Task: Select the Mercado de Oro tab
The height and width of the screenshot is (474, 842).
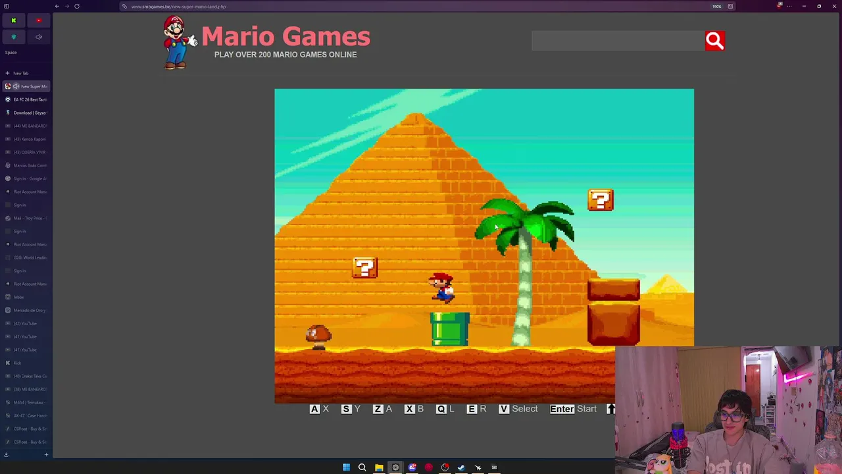Action: [x=26, y=310]
